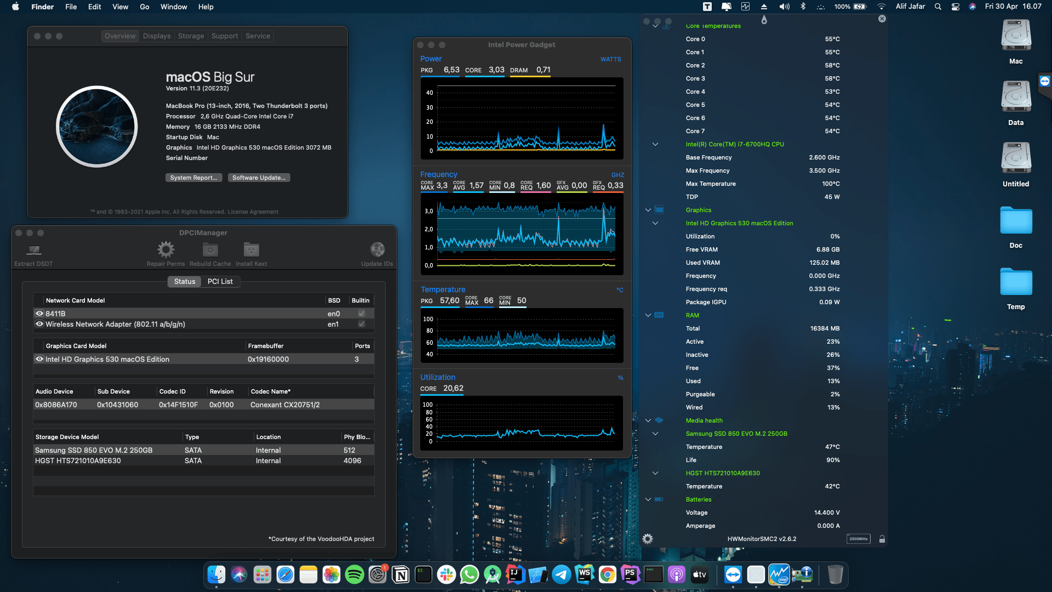The width and height of the screenshot is (1052, 592).
Task: Click Repair Perms gear icon in DPCIManager
Action: [165, 250]
